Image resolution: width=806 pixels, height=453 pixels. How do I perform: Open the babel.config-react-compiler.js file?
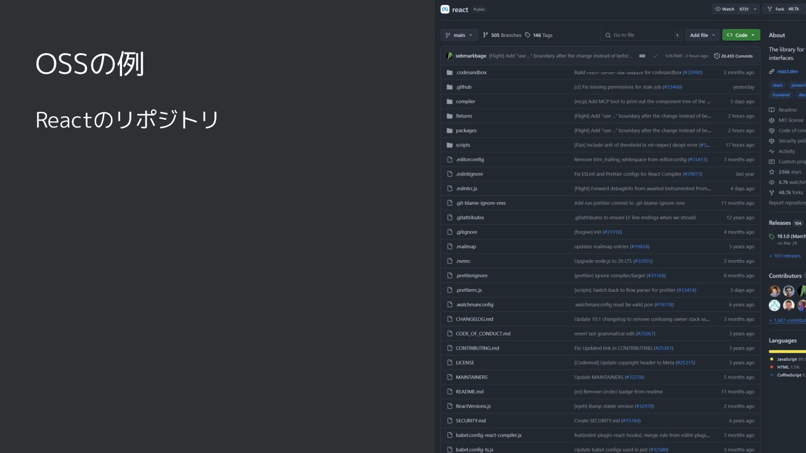[489, 436]
